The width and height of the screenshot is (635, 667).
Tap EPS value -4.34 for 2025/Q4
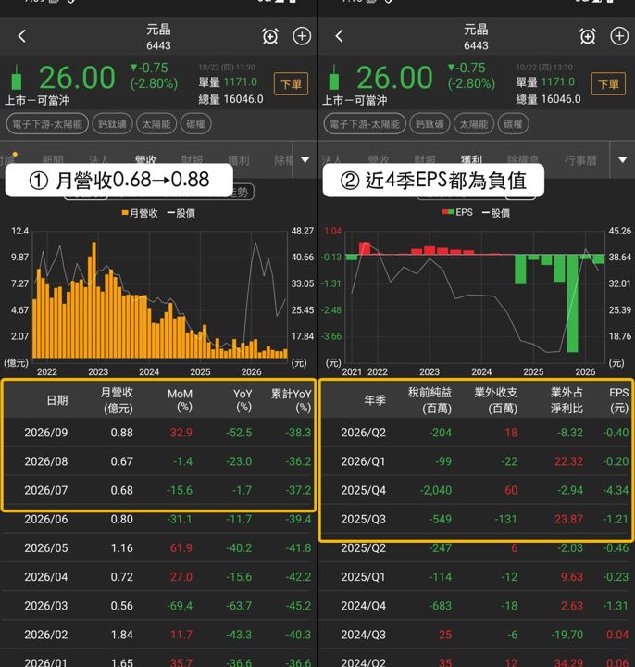(616, 490)
